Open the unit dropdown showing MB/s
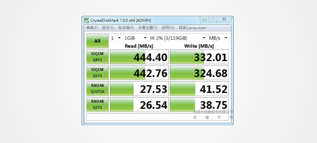 pyautogui.click(x=218, y=38)
